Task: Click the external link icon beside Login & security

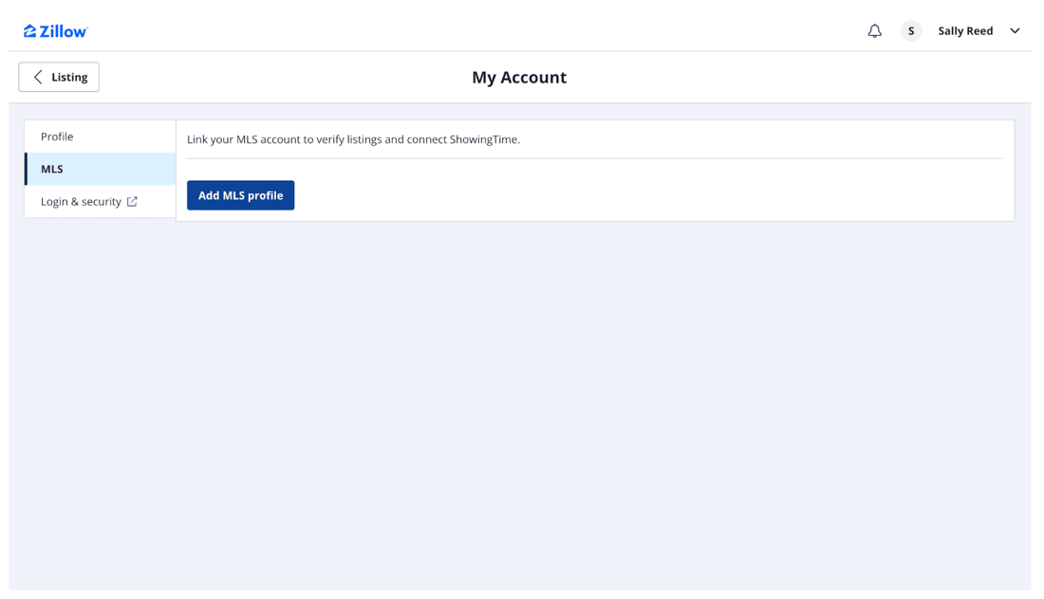Action: tap(132, 201)
